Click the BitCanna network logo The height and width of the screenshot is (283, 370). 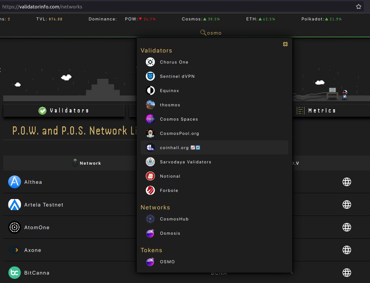[15, 273]
